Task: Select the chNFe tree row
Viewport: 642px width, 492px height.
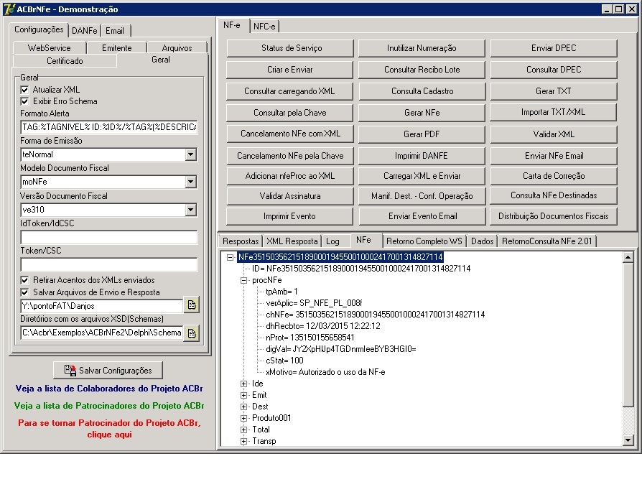Action: click(x=375, y=315)
